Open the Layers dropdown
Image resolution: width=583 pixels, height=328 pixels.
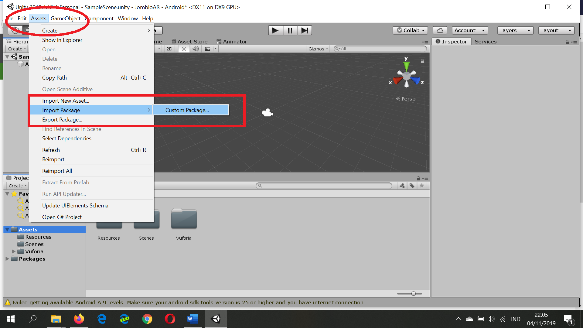[515, 30]
